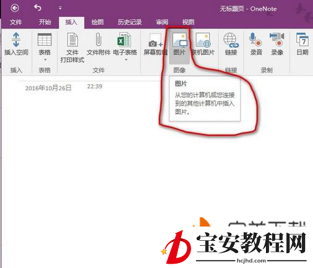
Task: Switch to the 开始 tab
Action: 45,22
